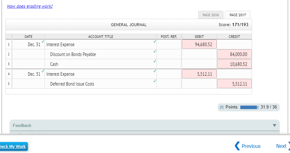Click the post ref cell for row 1
This screenshot has width=290, height=153.
click(x=169, y=44)
